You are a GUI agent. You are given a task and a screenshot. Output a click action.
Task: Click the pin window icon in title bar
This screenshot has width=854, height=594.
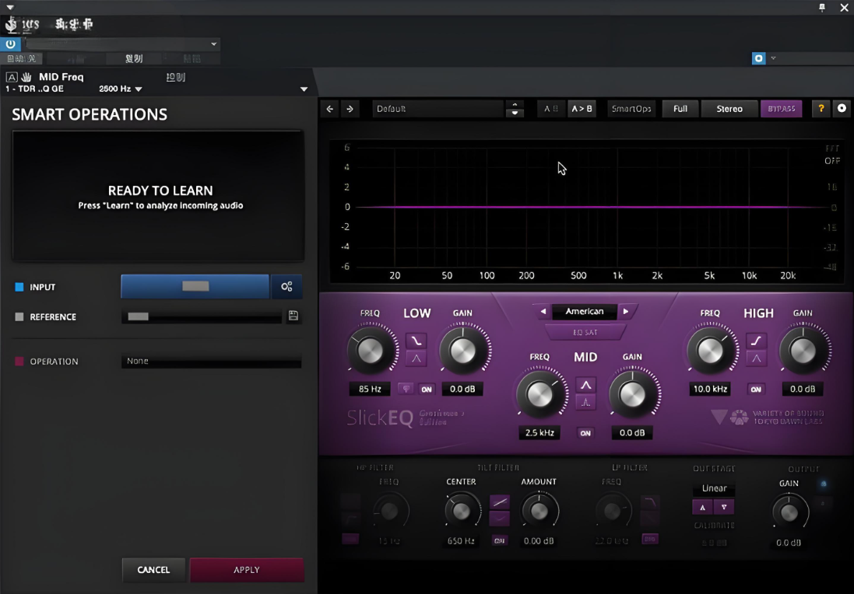click(822, 7)
